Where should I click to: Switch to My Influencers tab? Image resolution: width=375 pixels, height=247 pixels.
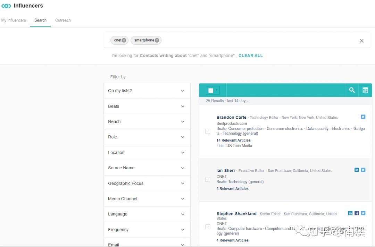[14, 20]
